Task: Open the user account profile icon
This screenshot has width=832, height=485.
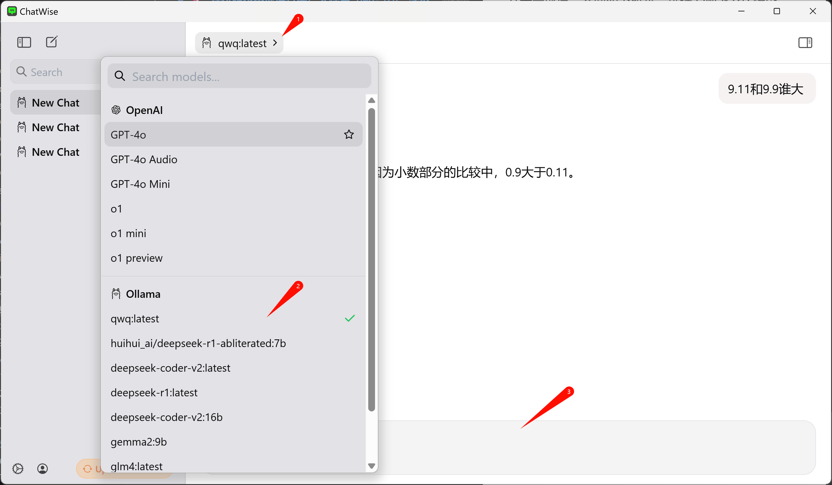Action: pyautogui.click(x=43, y=468)
